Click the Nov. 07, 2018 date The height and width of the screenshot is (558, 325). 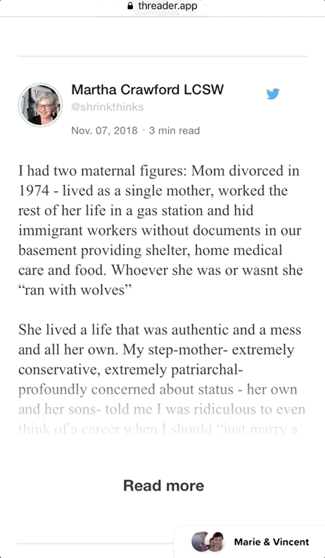pos(104,130)
